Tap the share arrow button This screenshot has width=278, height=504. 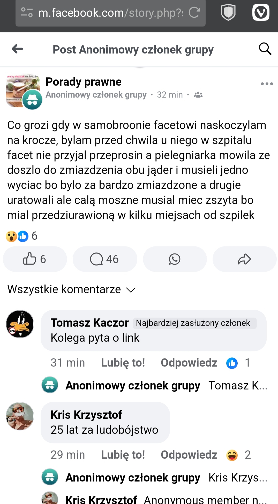pyautogui.click(x=244, y=259)
